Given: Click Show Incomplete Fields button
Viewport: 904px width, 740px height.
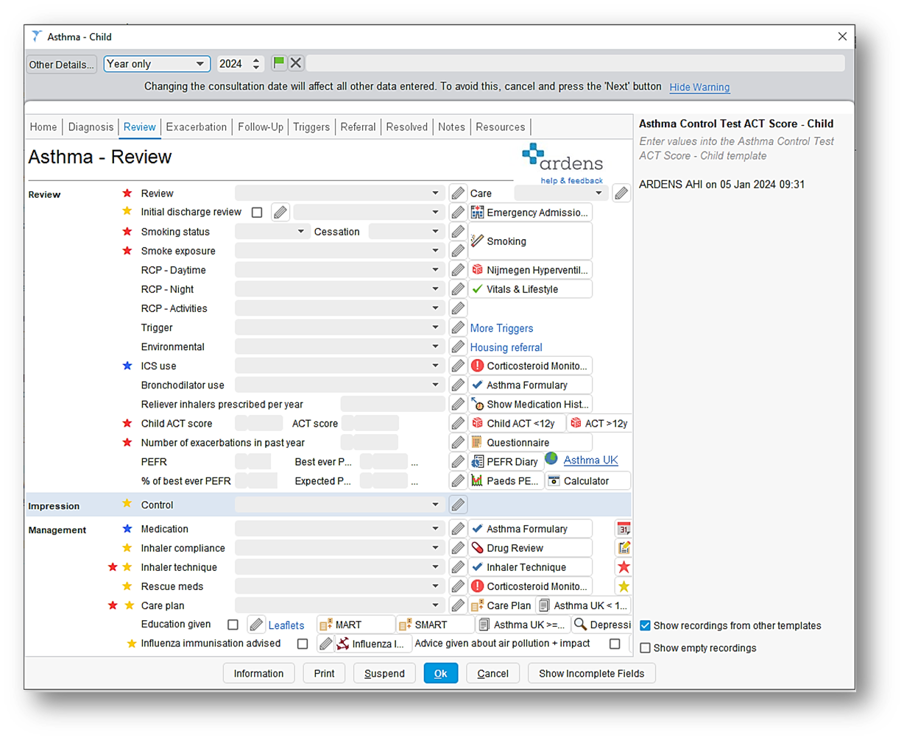Looking at the screenshot, I should 591,673.
